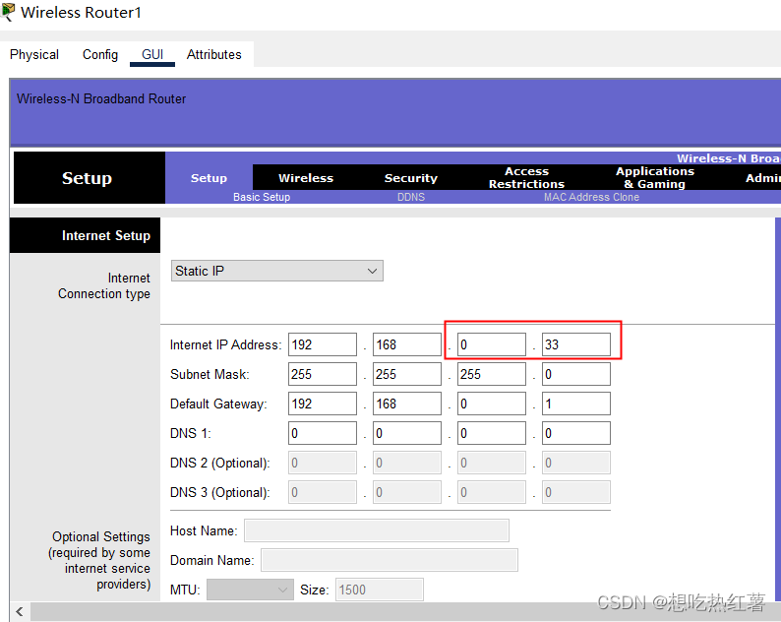Click the Host Name input field
The image size is (781, 622).
377,530
